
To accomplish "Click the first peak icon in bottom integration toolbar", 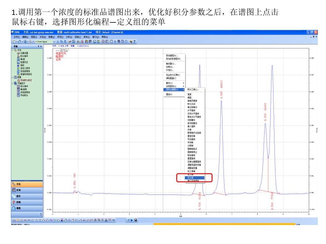I will click(x=14, y=220).
